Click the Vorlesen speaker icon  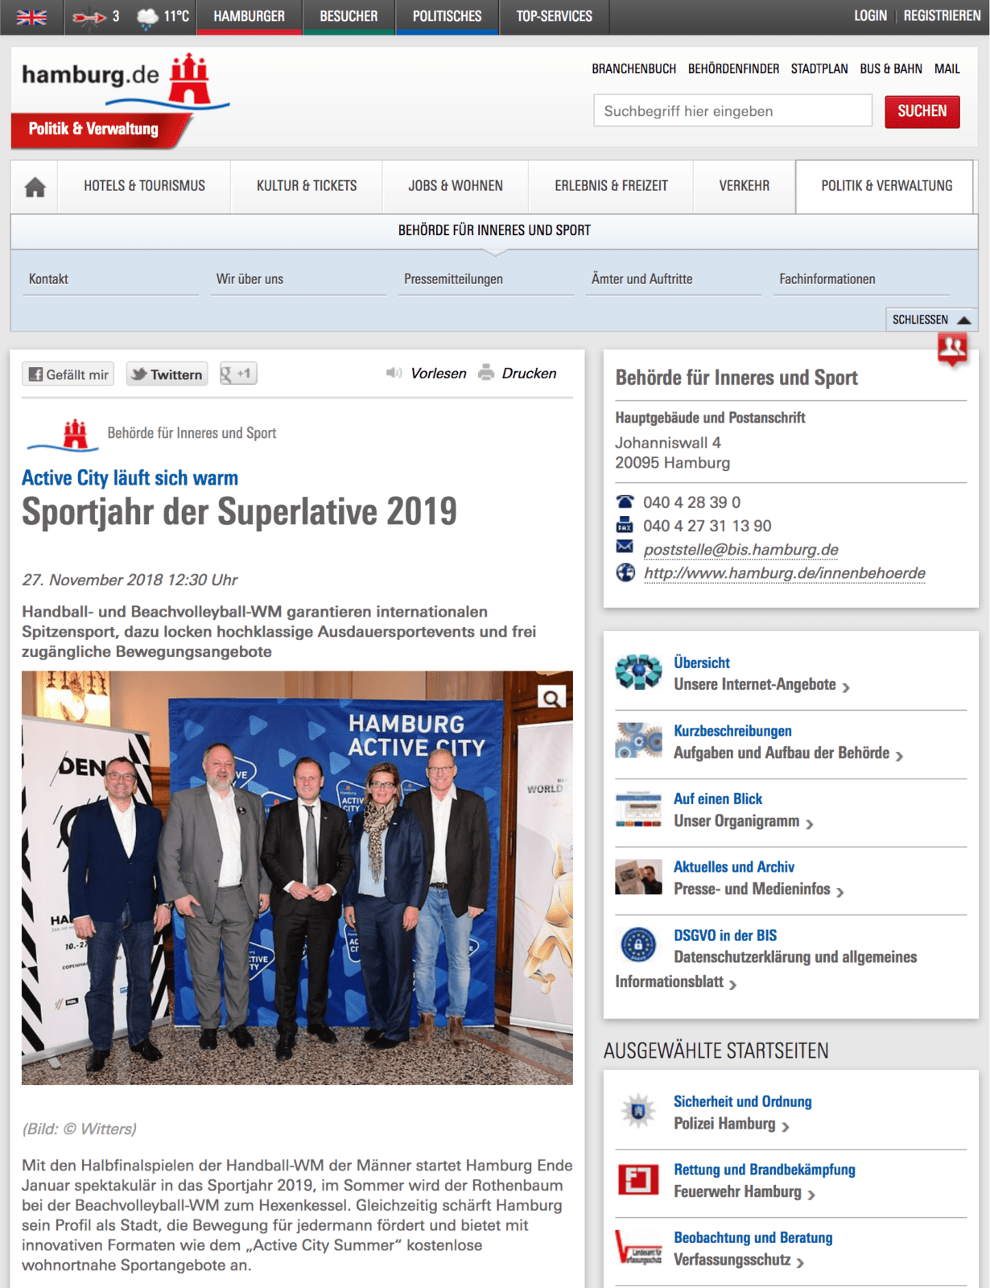pos(394,373)
